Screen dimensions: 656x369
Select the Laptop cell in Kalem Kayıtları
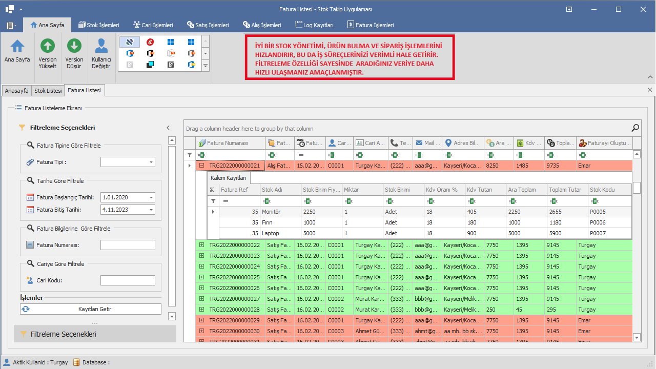point(280,233)
